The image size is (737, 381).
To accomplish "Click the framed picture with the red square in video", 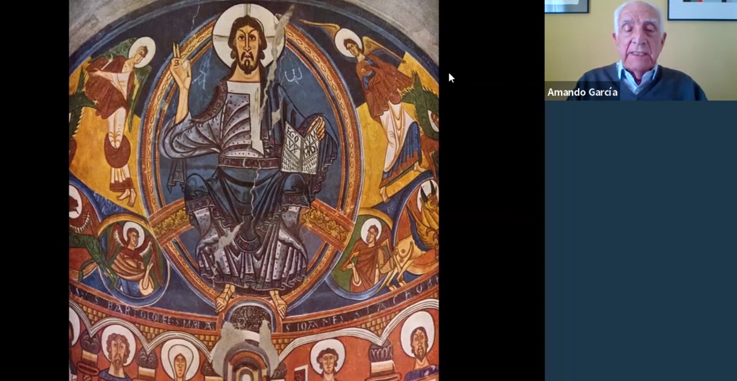I will tap(701, 9).
